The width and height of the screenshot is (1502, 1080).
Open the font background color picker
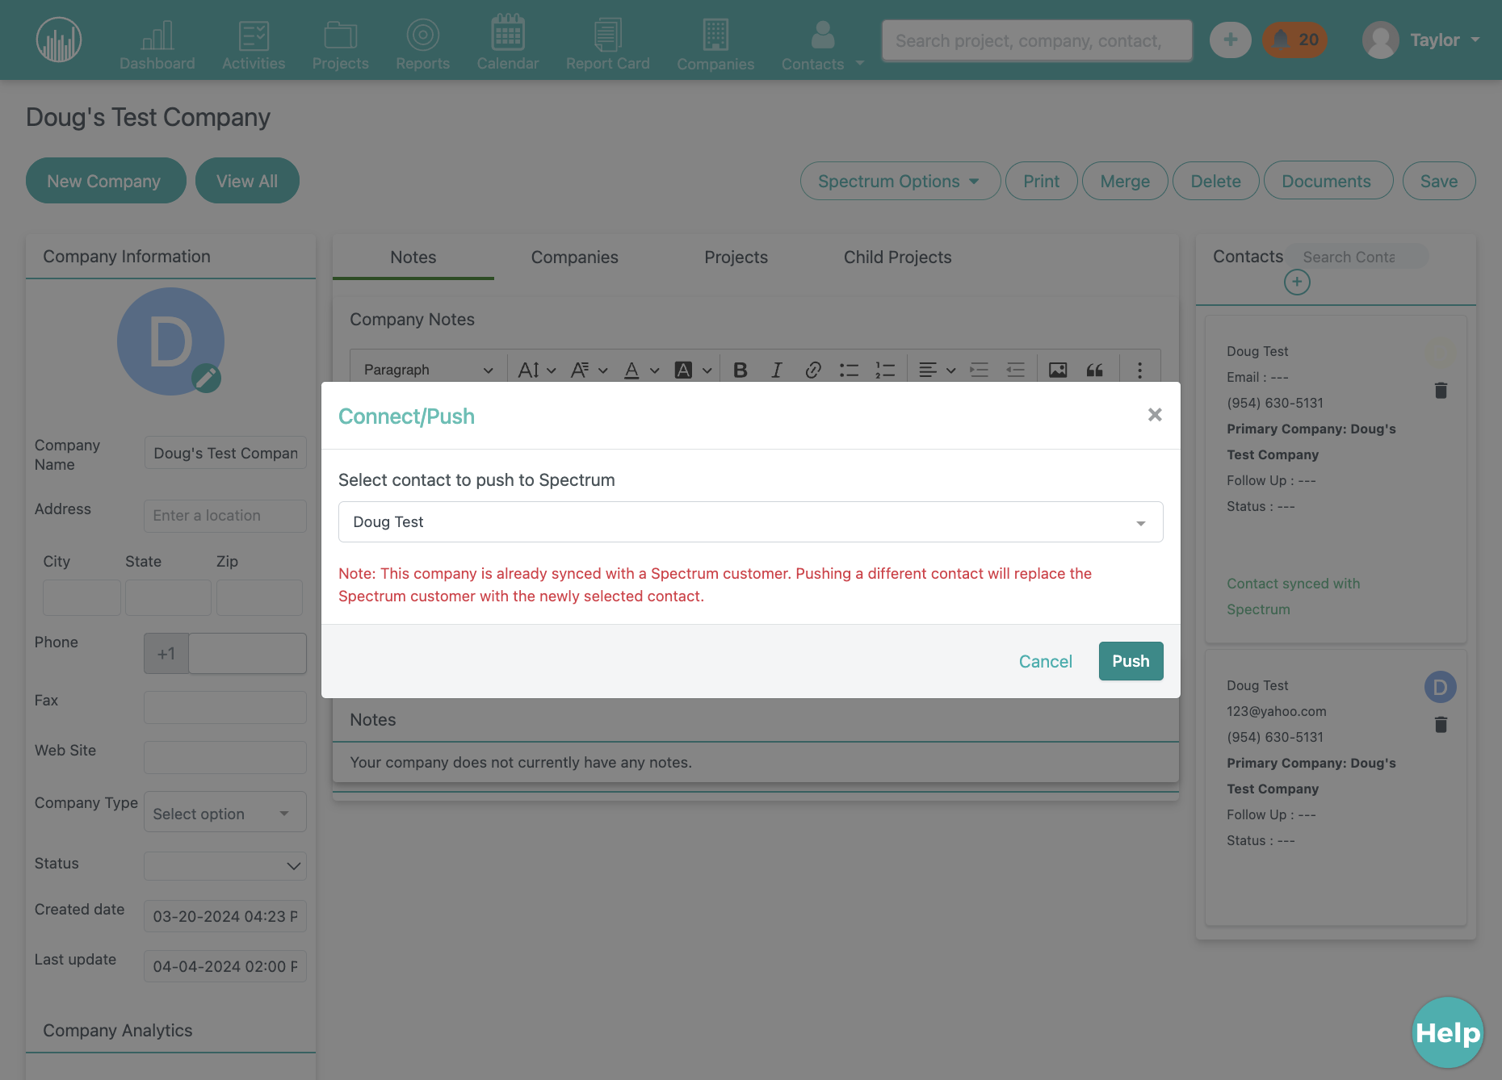coord(694,370)
